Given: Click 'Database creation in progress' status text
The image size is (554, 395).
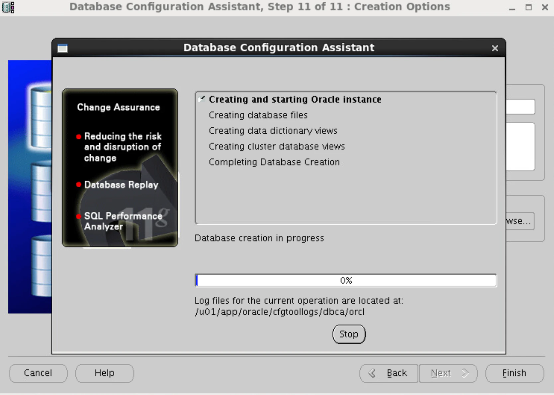Looking at the screenshot, I should click(259, 238).
